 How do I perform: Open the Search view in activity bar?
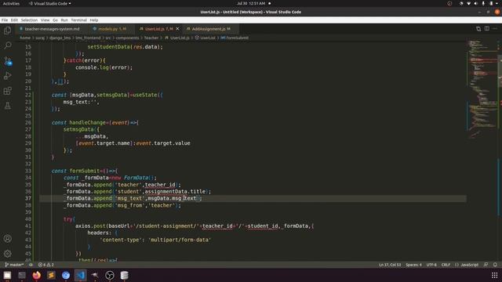click(x=8, y=45)
